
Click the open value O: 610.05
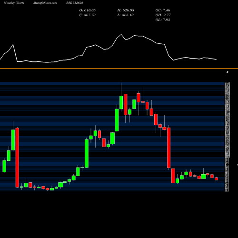click(x=88, y=10)
